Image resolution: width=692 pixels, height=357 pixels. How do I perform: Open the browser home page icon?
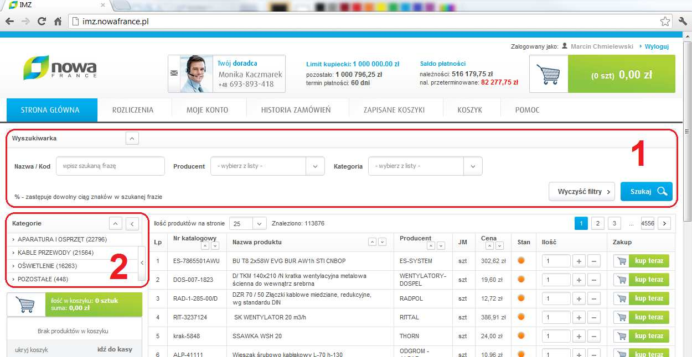coord(58,22)
